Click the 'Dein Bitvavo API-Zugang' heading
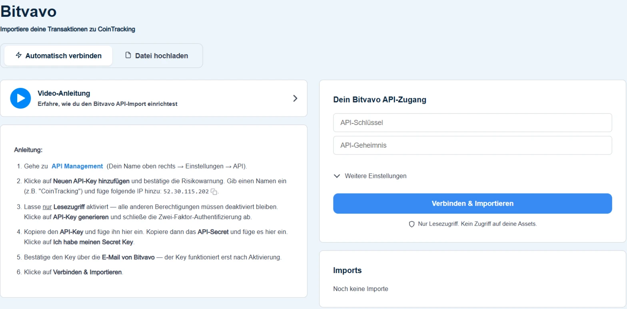Image resolution: width=627 pixels, height=309 pixels. 380,100
